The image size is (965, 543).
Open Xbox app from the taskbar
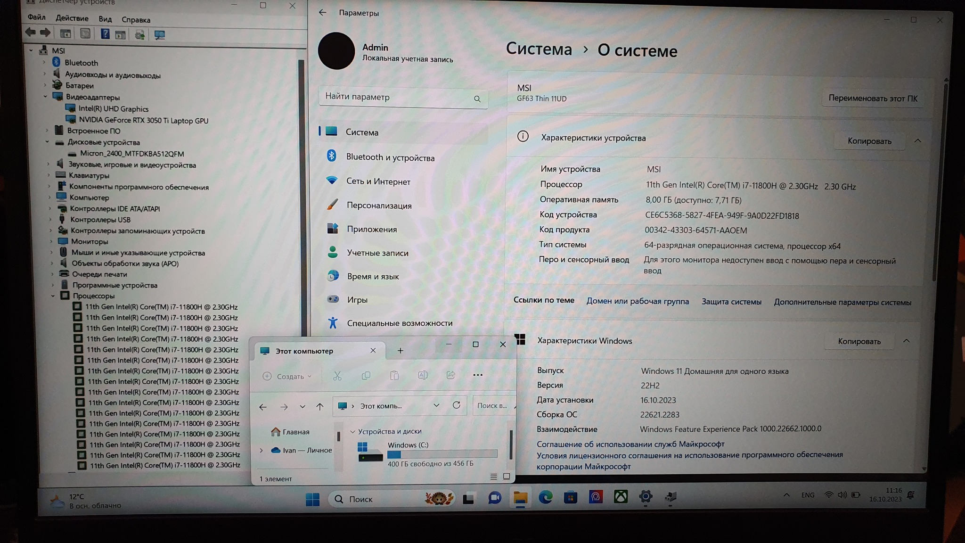click(x=621, y=497)
